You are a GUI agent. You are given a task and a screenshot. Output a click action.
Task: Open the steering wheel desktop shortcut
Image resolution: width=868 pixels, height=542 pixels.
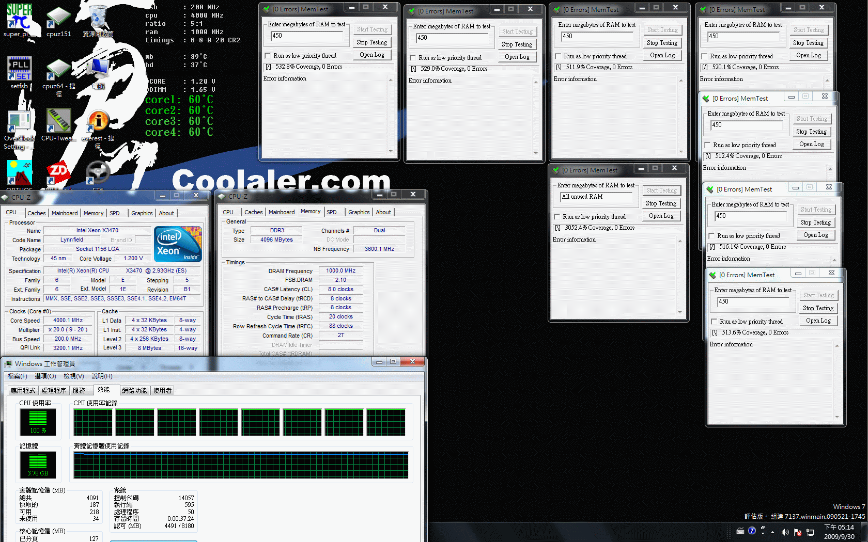(98, 172)
